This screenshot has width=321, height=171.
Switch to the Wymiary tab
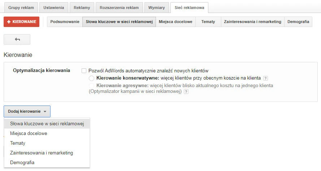point(156,8)
